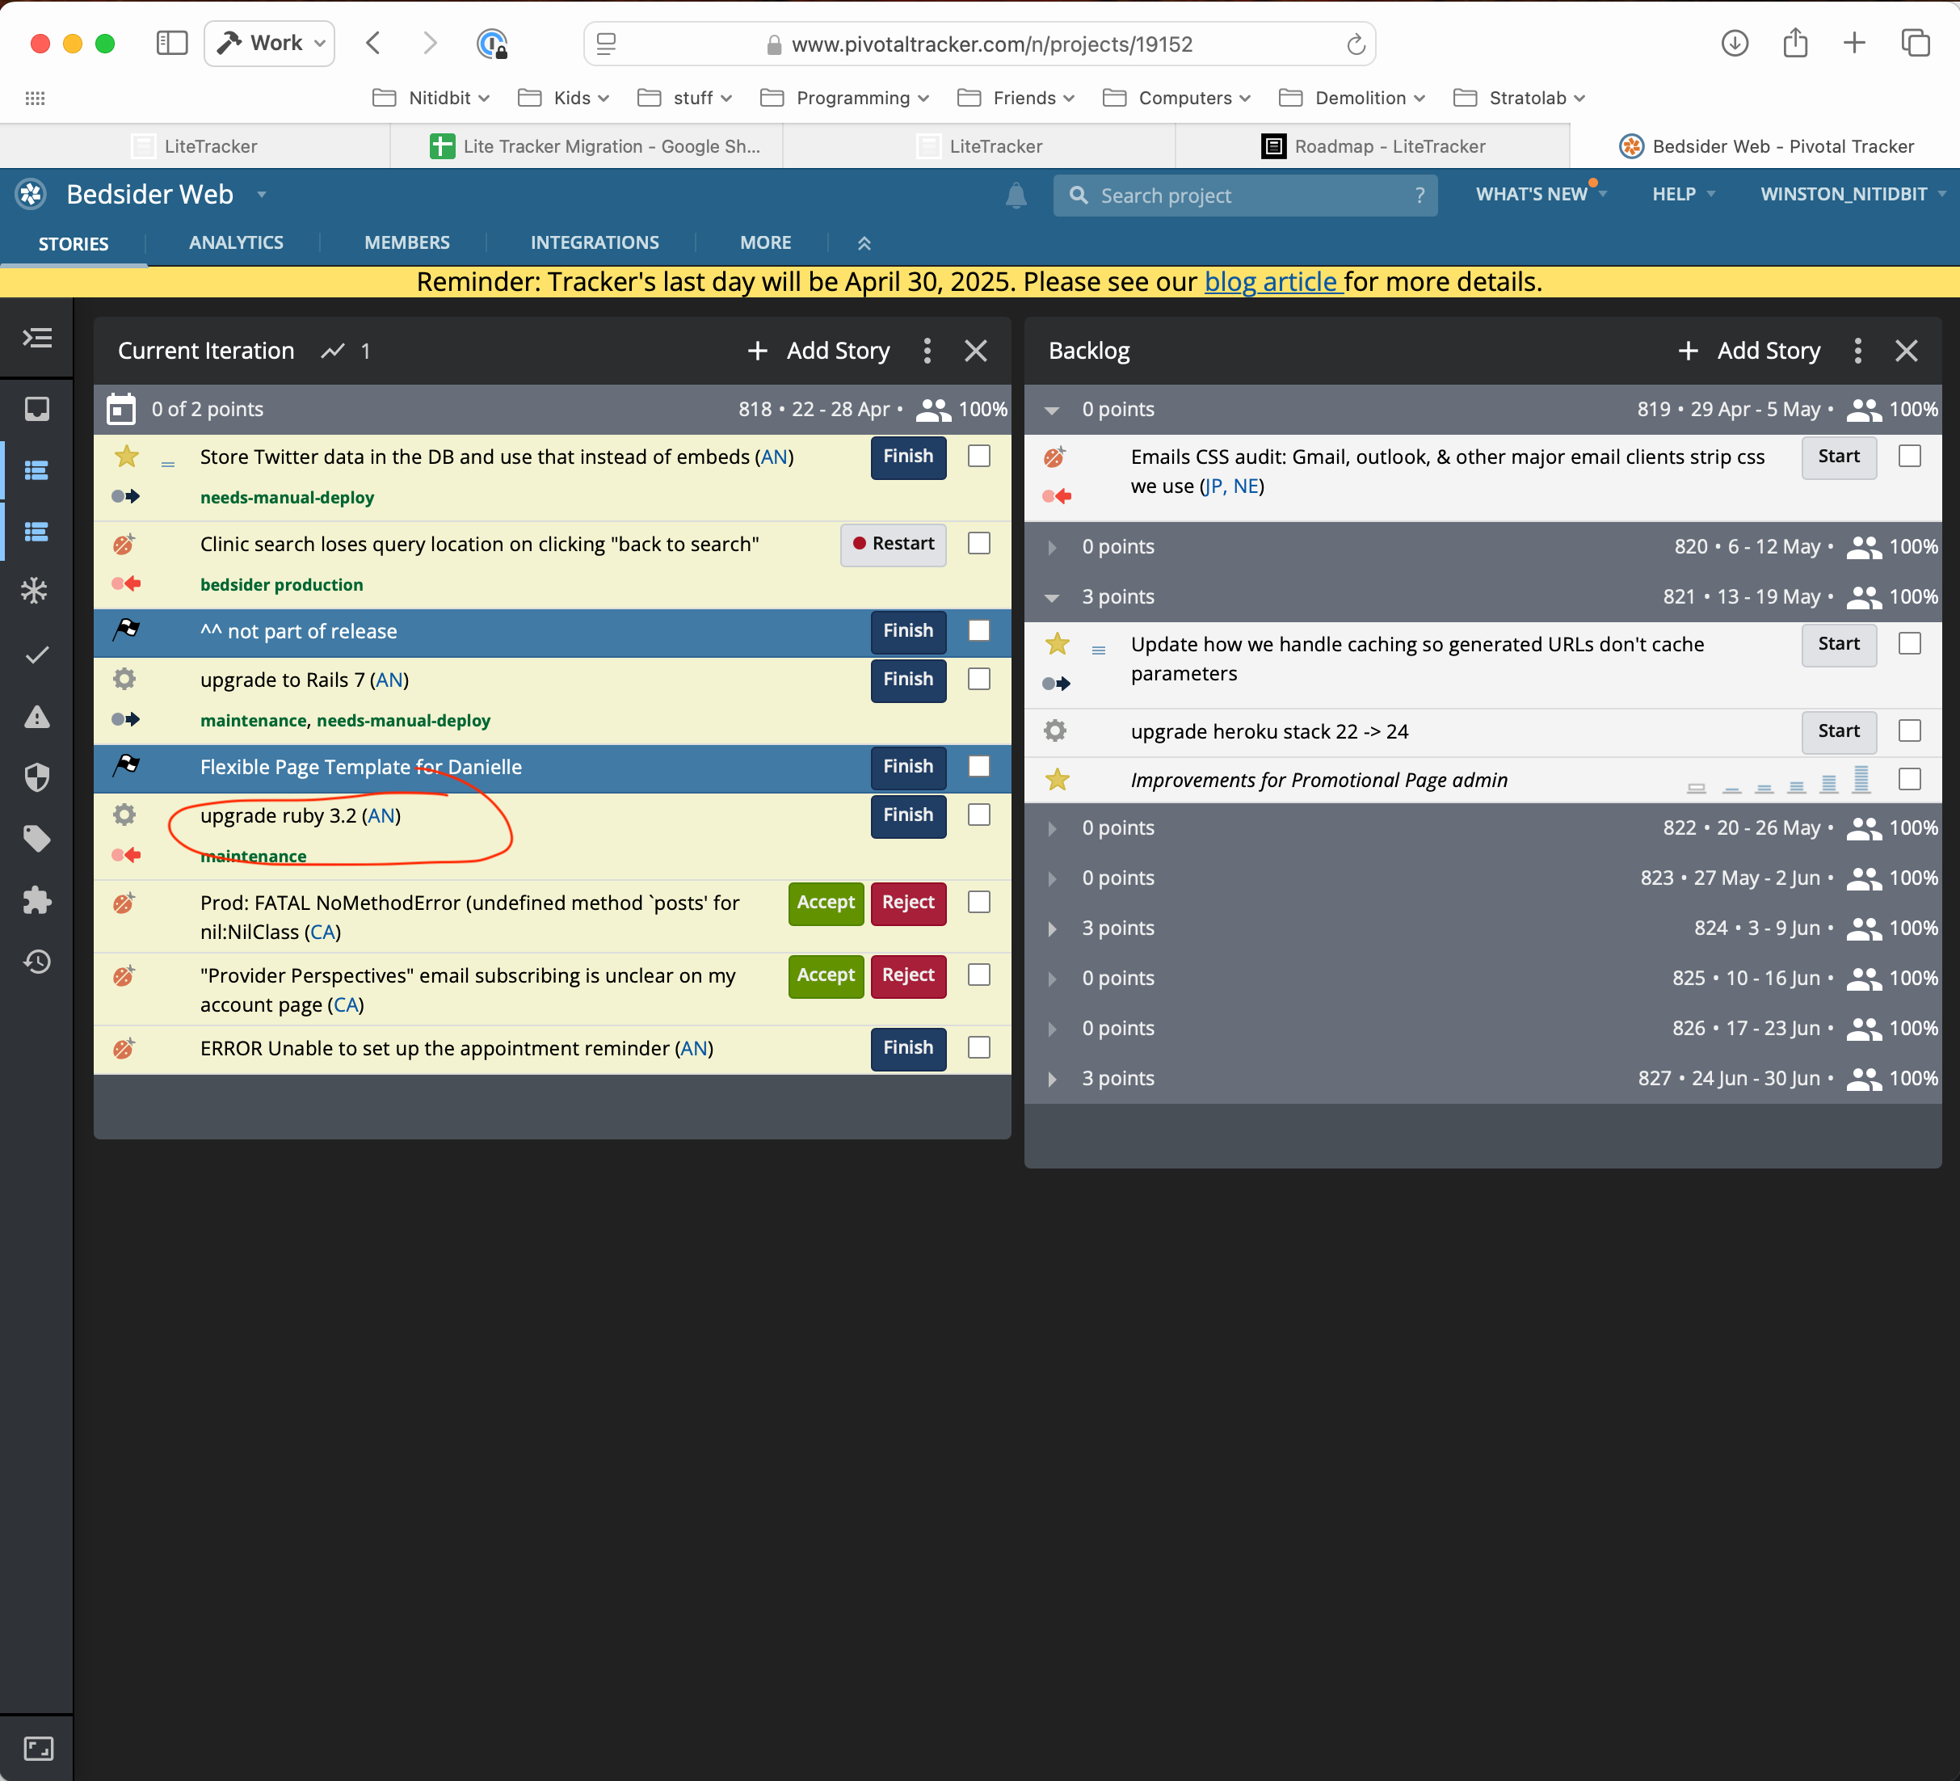Open the Icebox snowflake panel icon
Image resolution: width=1960 pixels, height=1781 pixels.
point(36,591)
